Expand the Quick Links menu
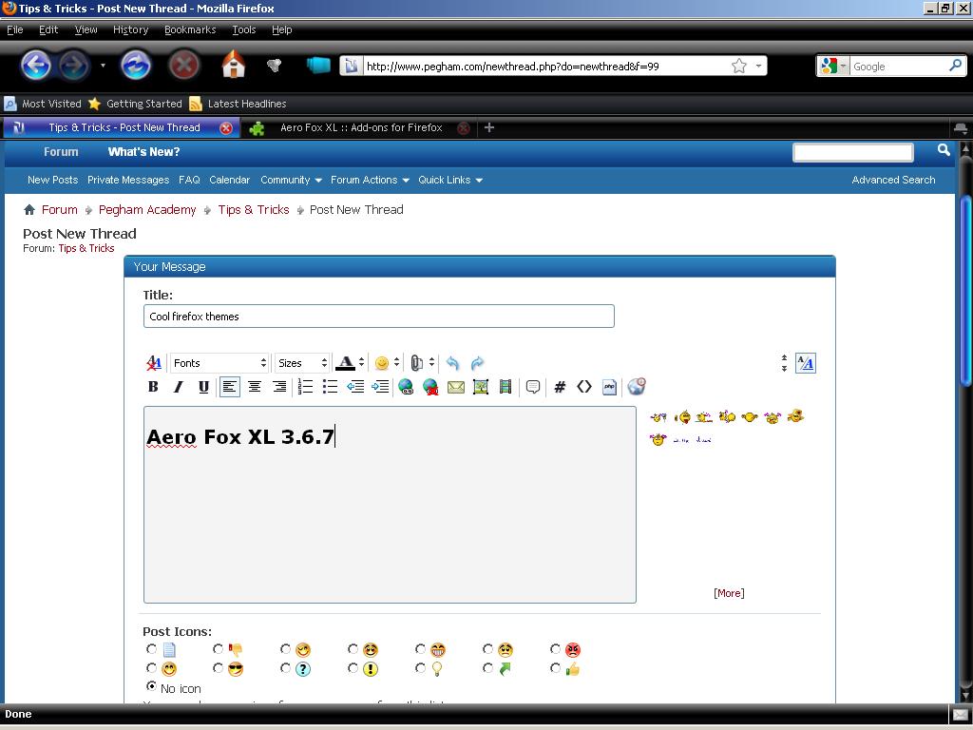 pyautogui.click(x=450, y=180)
